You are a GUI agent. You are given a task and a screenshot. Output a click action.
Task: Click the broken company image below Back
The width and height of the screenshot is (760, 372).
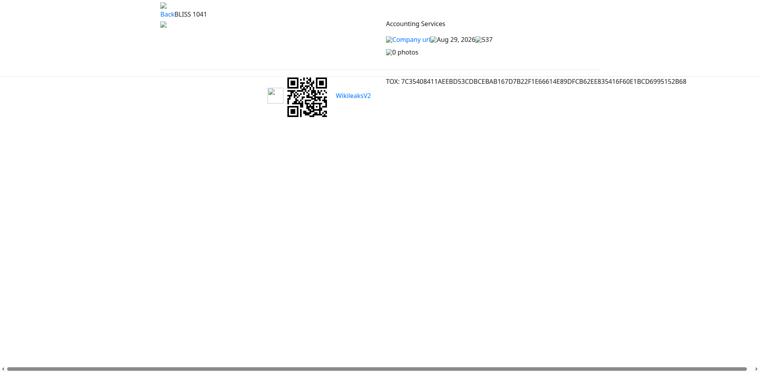point(163,25)
